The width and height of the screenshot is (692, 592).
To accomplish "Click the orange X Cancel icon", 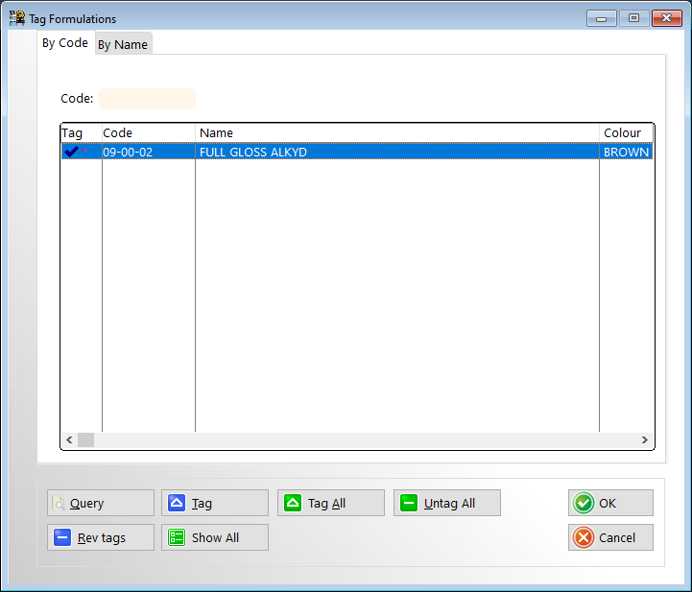I will coord(583,538).
